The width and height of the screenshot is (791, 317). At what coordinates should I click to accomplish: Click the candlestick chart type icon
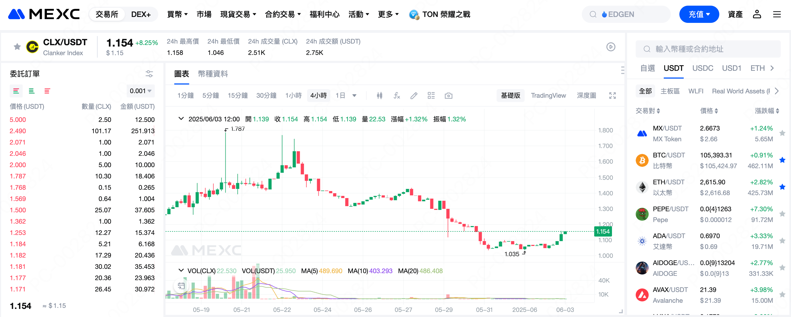tap(380, 96)
